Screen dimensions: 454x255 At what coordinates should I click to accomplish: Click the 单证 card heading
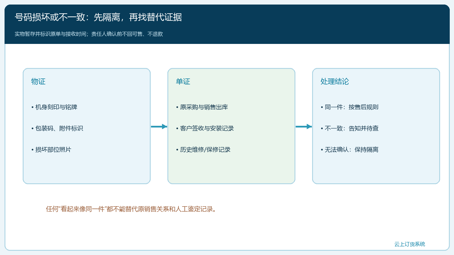click(x=183, y=82)
